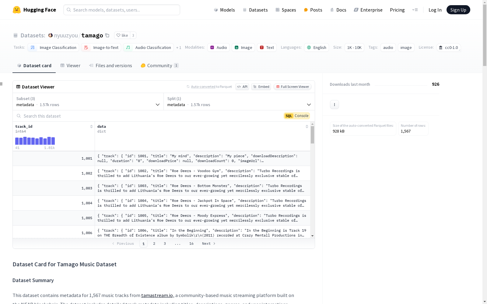Viewport: 487px width, 304px height.
Task: Jump to page 16 of the dataset rows
Action: (191, 244)
